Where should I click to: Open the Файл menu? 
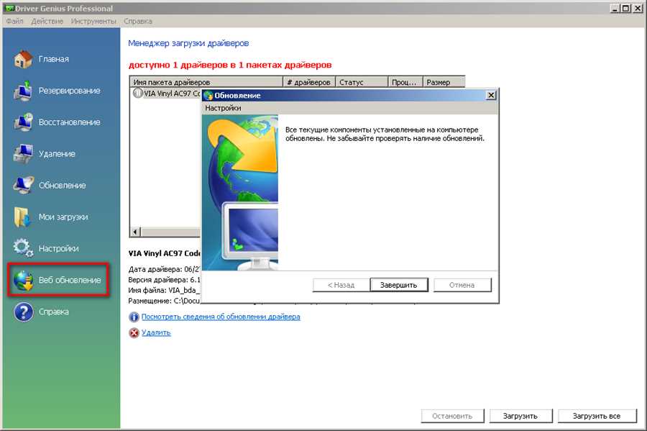15,21
